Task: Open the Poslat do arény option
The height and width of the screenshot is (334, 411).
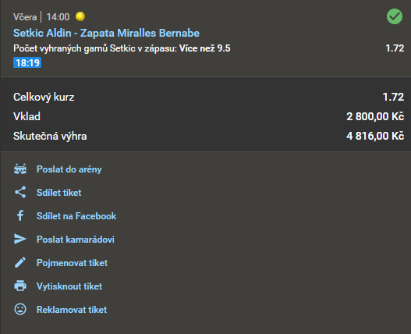Action: click(69, 169)
